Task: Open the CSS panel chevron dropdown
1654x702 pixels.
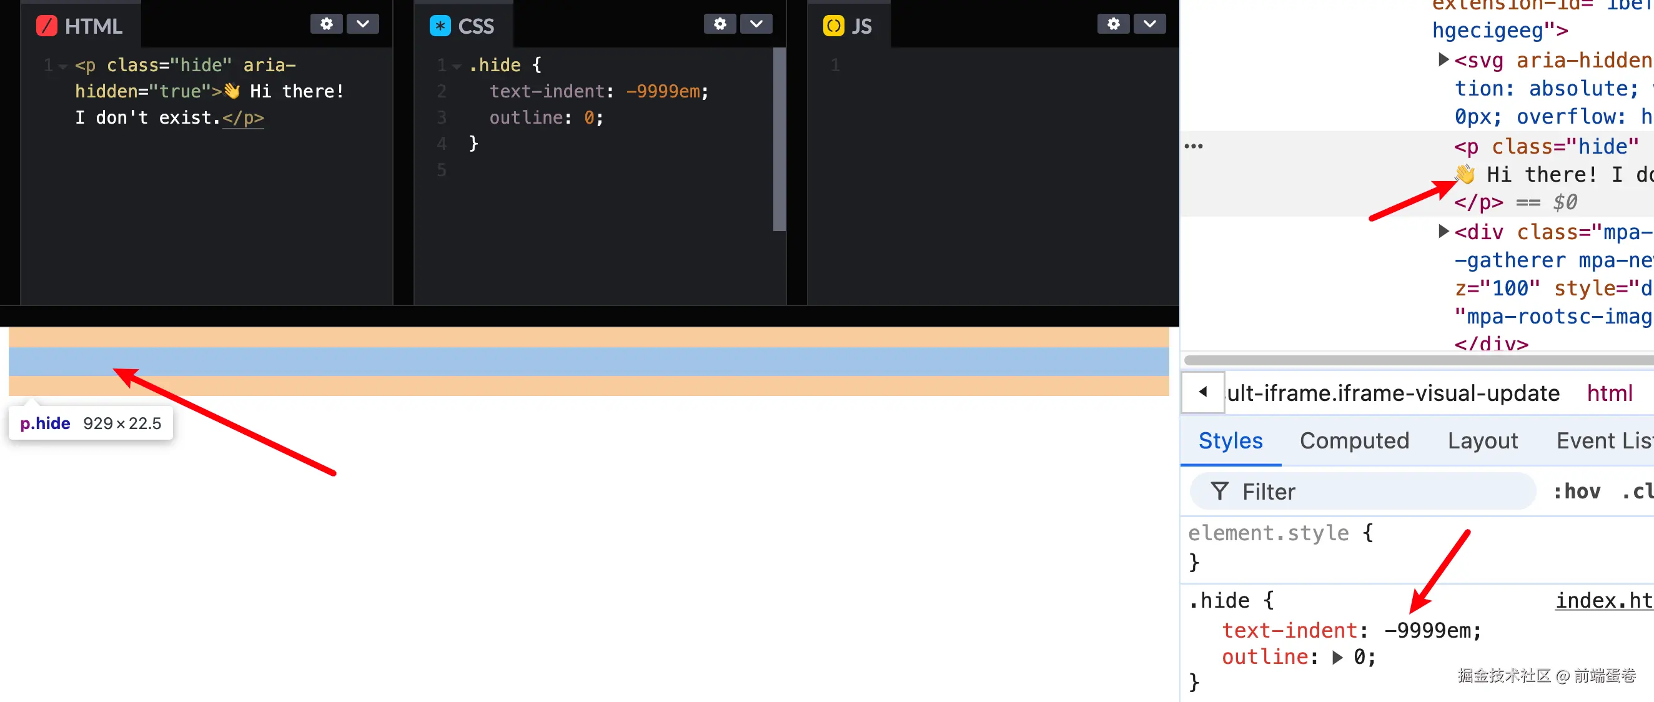Action: click(756, 24)
